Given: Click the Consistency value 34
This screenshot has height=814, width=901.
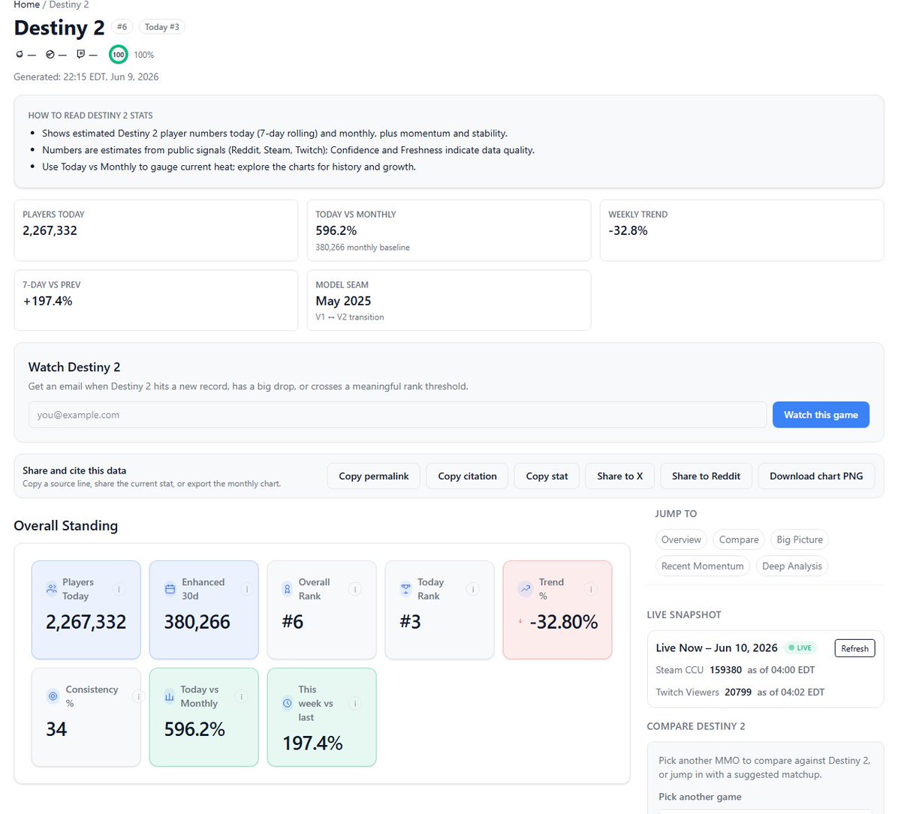Looking at the screenshot, I should click(56, 729).
